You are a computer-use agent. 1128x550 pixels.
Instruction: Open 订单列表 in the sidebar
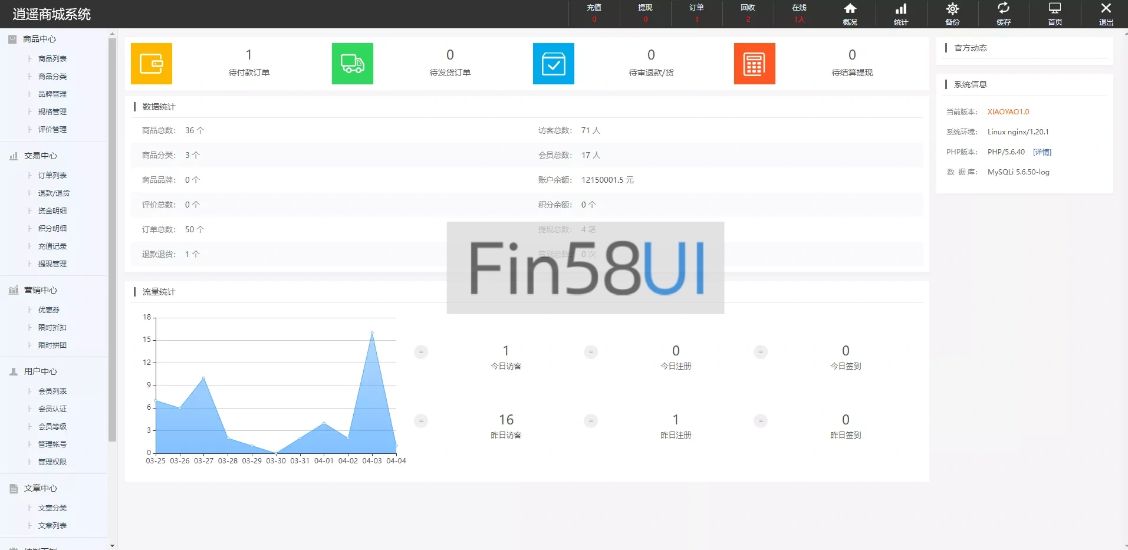click(52, 176)
